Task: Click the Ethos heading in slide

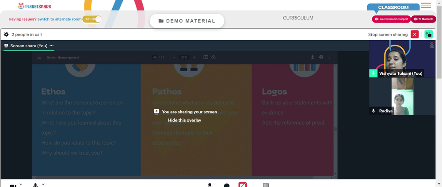Action: [53, 92]
